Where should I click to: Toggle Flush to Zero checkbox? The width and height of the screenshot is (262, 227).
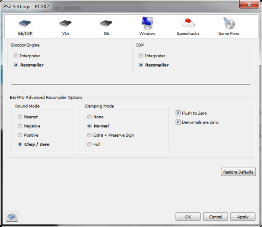click(178, 113)
